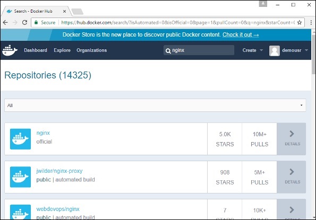Open the Dashboard menu item

click(36, 50)
